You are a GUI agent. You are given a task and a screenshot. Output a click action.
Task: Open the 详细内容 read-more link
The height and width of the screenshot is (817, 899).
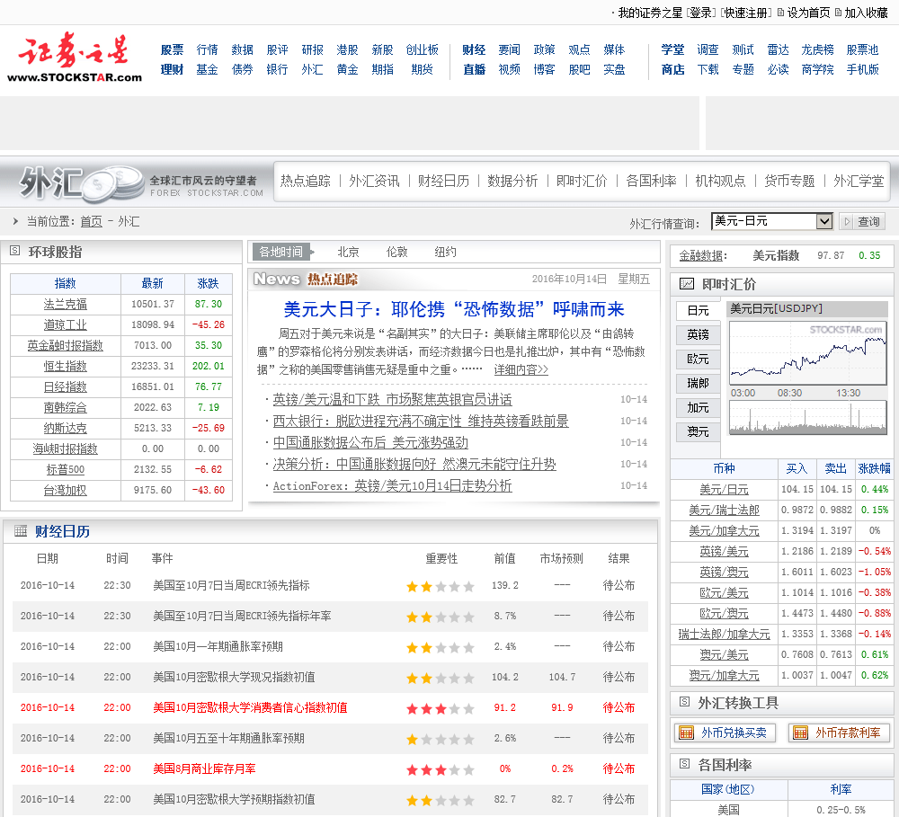521,369
